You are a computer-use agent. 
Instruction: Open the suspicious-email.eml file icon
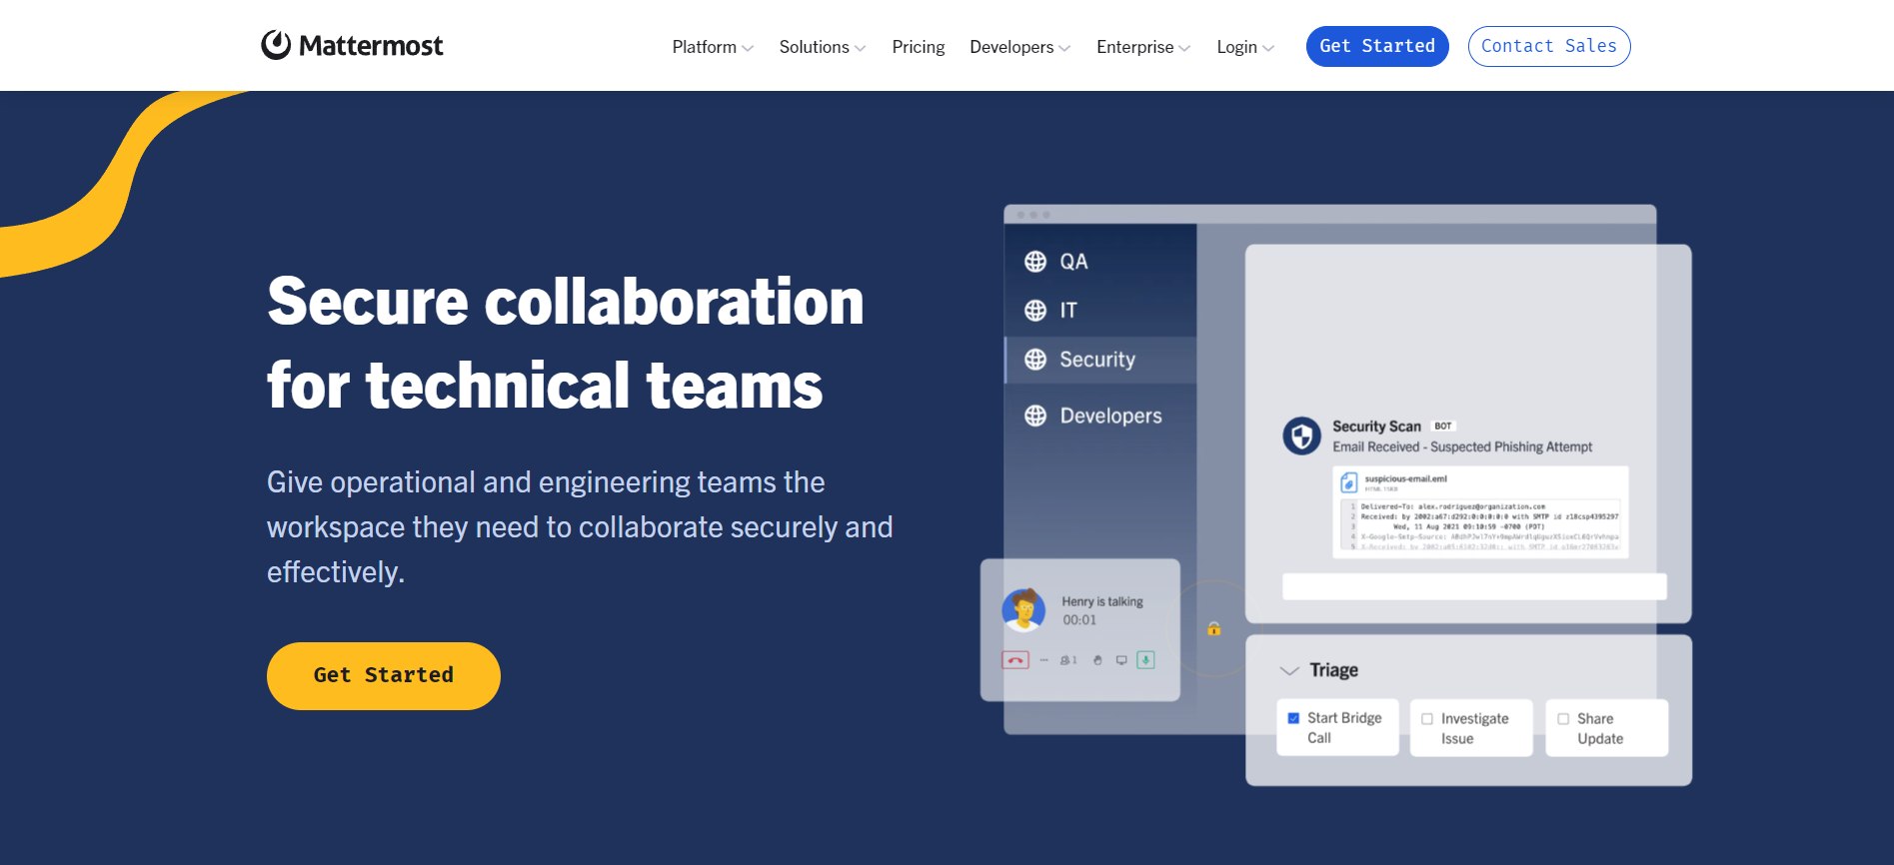pos(1348,482)
